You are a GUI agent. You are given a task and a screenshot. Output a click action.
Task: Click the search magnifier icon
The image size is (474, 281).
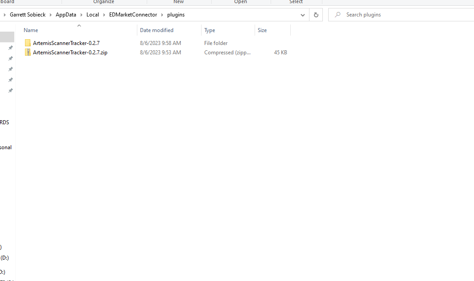coord(338,15)
